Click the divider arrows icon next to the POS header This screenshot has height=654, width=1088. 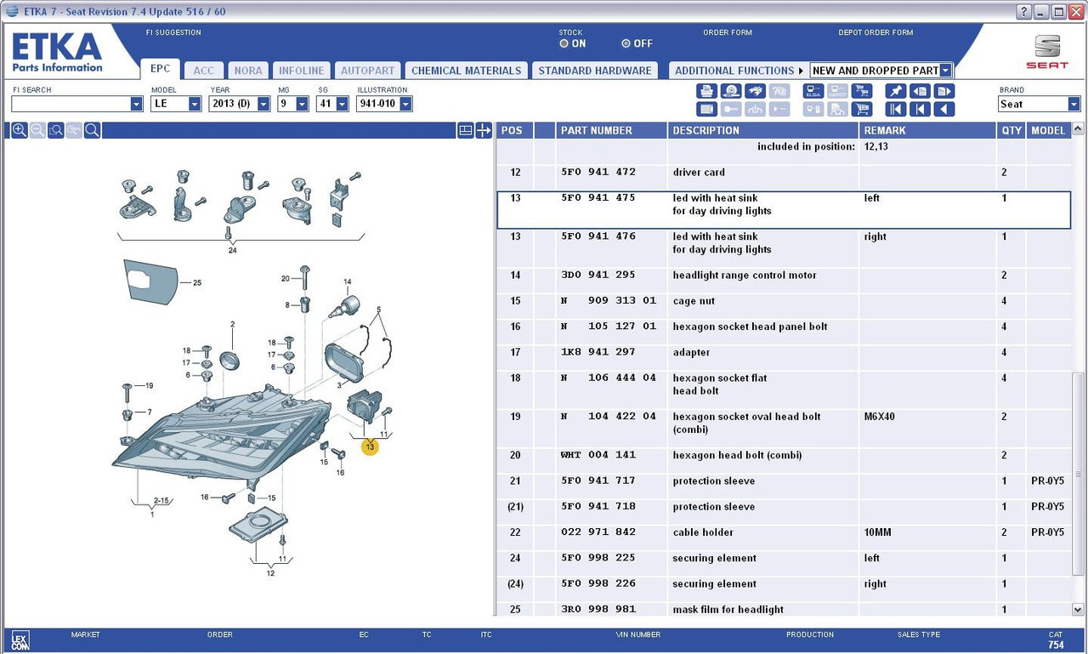484,130
